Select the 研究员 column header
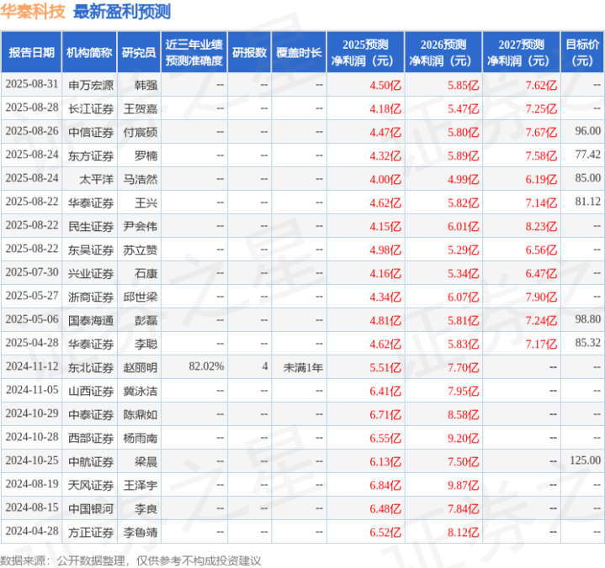Viewport: 605px width, 568px height. click(139, 52)
